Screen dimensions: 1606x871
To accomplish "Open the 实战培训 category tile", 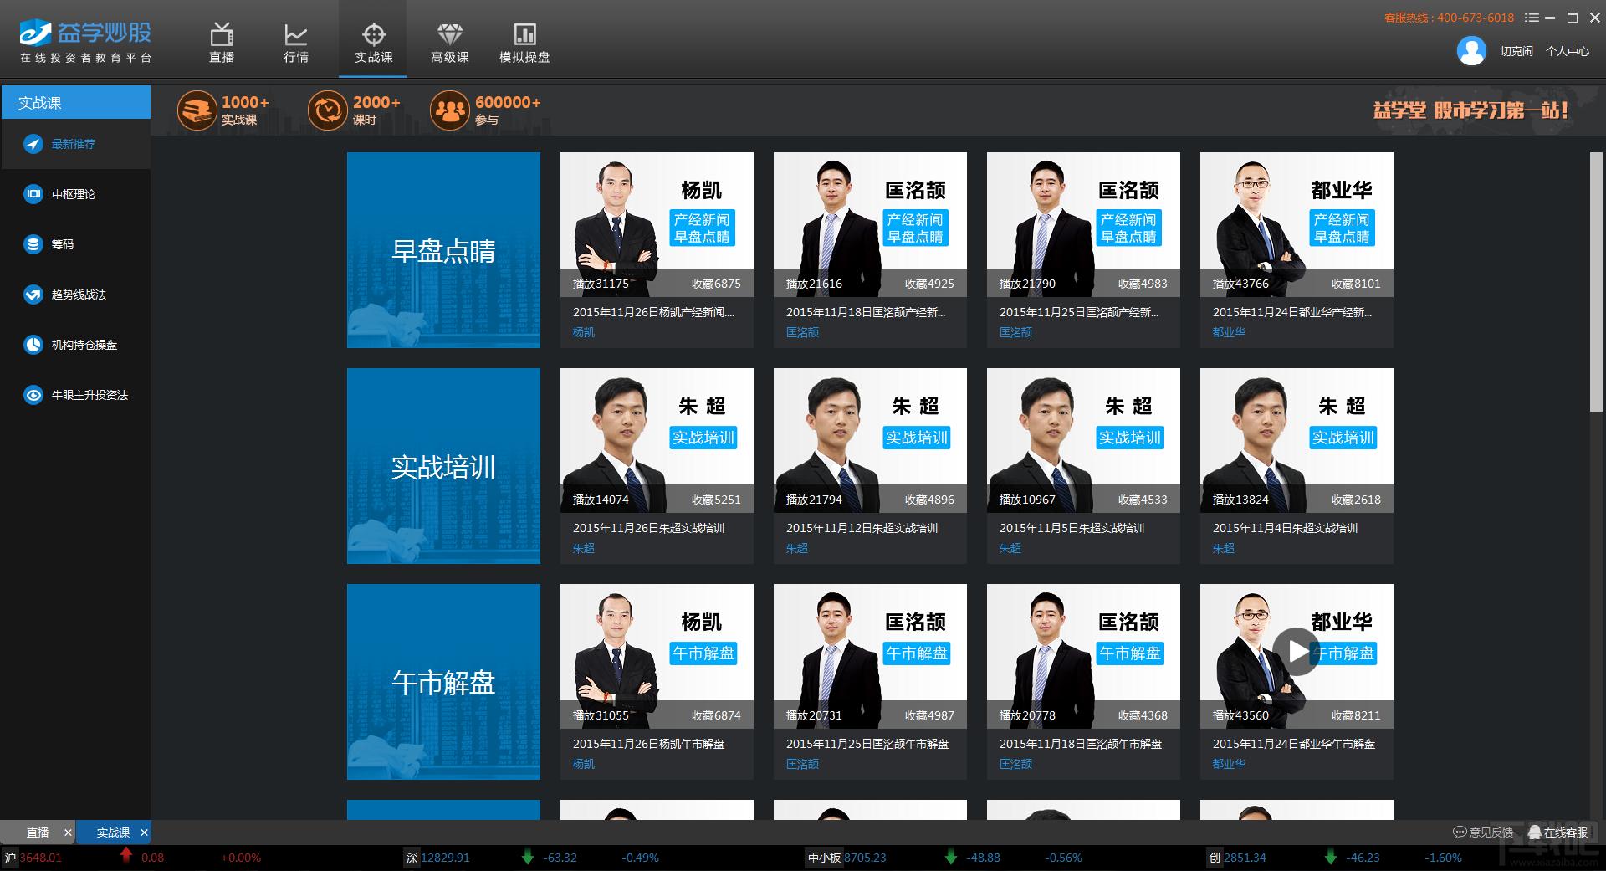I will click(443, 466).
